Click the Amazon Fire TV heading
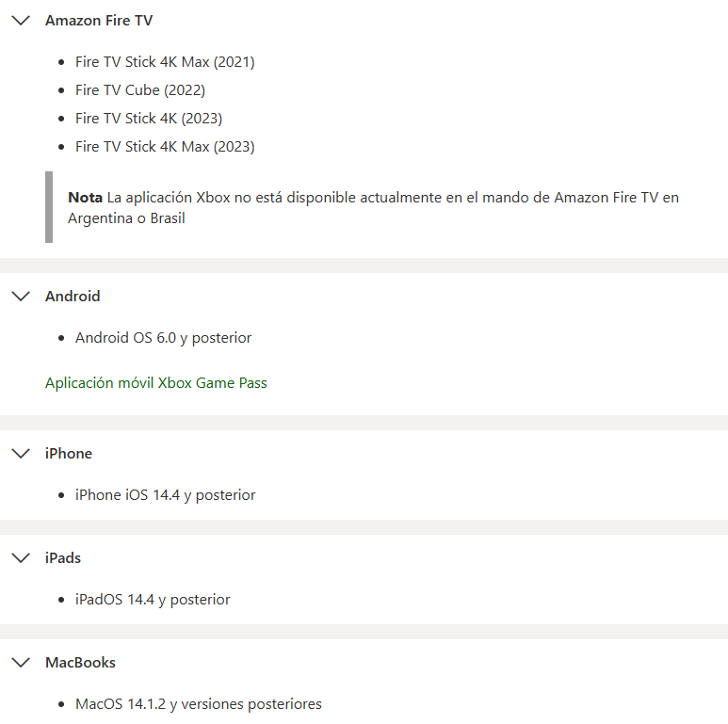The image size is (728, 724). tap(99, 21)
